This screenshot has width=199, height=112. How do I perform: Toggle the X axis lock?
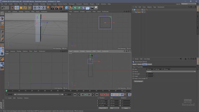tap(35, 8)
